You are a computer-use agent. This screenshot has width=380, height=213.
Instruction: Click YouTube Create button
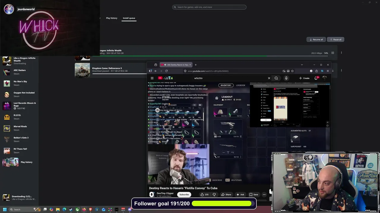point(304,78)
